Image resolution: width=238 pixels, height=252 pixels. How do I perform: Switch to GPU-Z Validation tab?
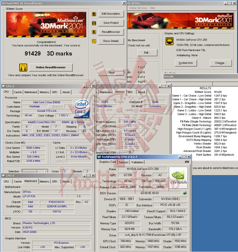(x=137, y=162)
